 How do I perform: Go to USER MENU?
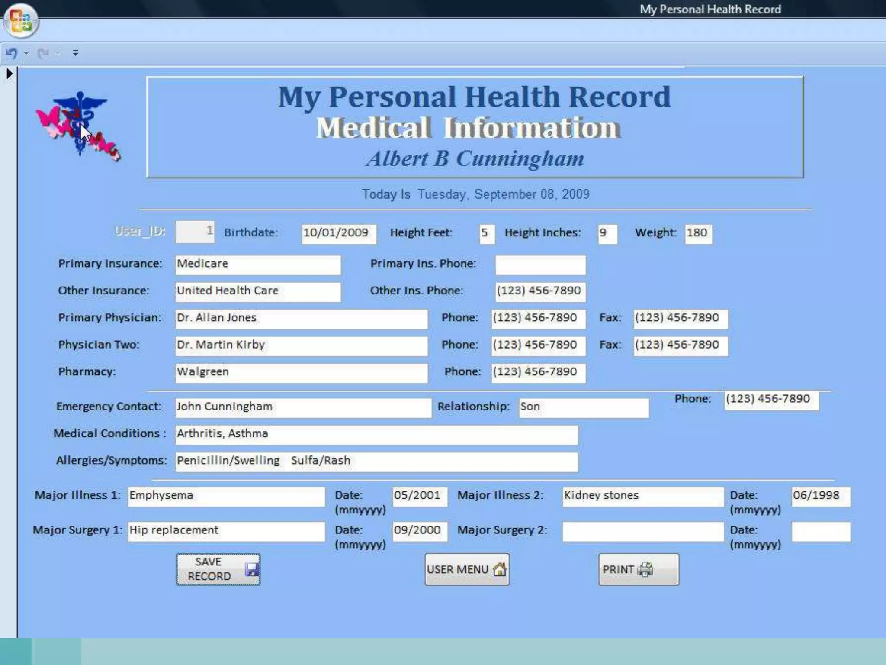pos(458,569)
